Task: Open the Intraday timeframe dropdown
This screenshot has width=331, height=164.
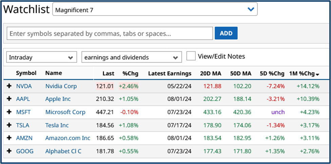Action: point(42,57)
